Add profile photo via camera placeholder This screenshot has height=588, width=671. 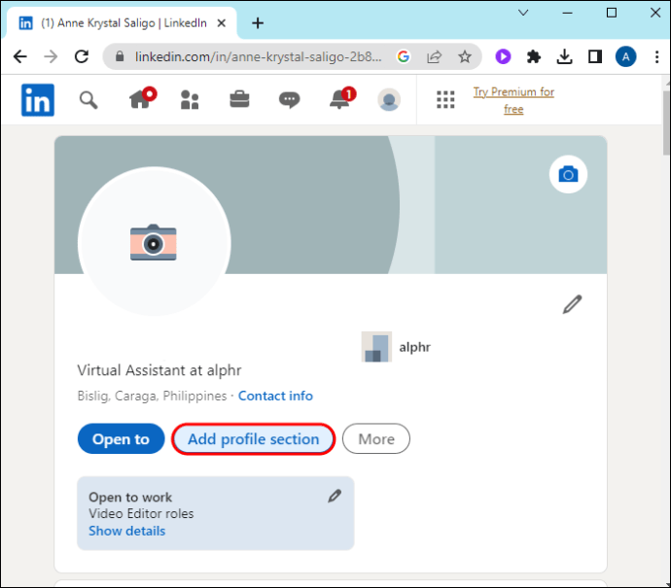pos(154,242)
